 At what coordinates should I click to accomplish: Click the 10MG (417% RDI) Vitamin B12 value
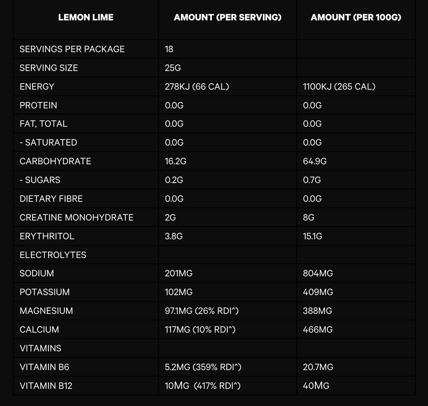pos(202,386)
